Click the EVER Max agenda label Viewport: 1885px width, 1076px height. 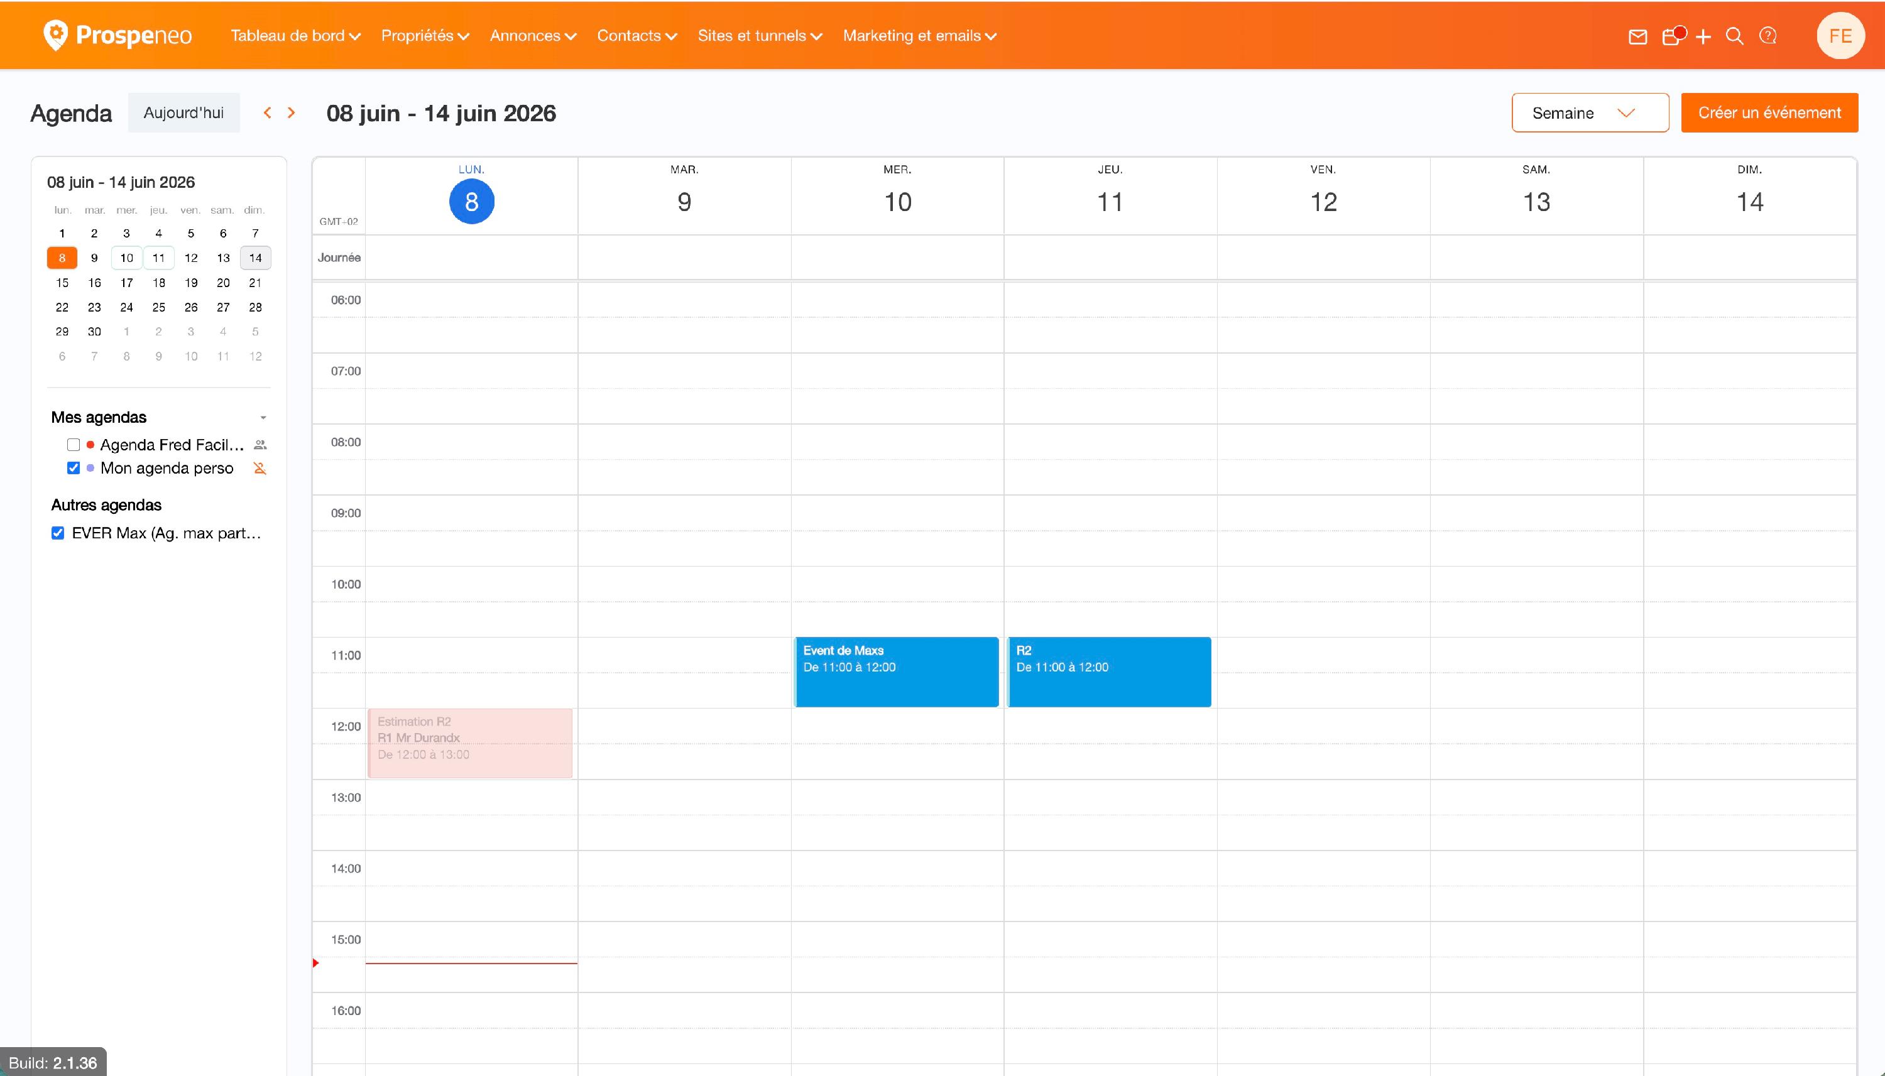tap(167, 533)
